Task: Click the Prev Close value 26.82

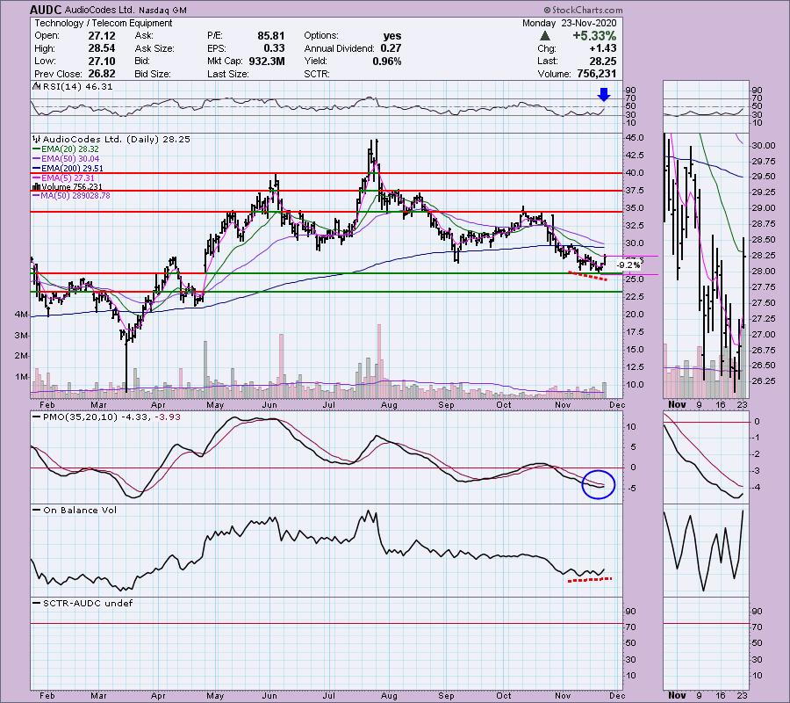Action: pos(102,74)
